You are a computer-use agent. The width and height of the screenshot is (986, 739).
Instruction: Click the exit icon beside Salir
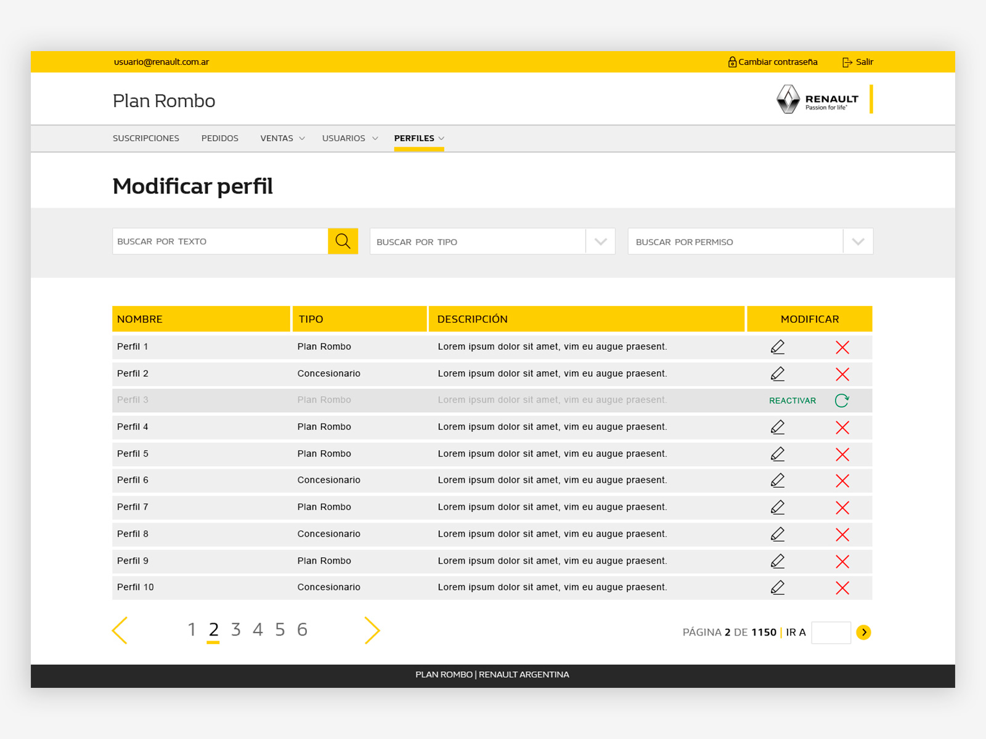pyautogui.click(x=847, y=62)
